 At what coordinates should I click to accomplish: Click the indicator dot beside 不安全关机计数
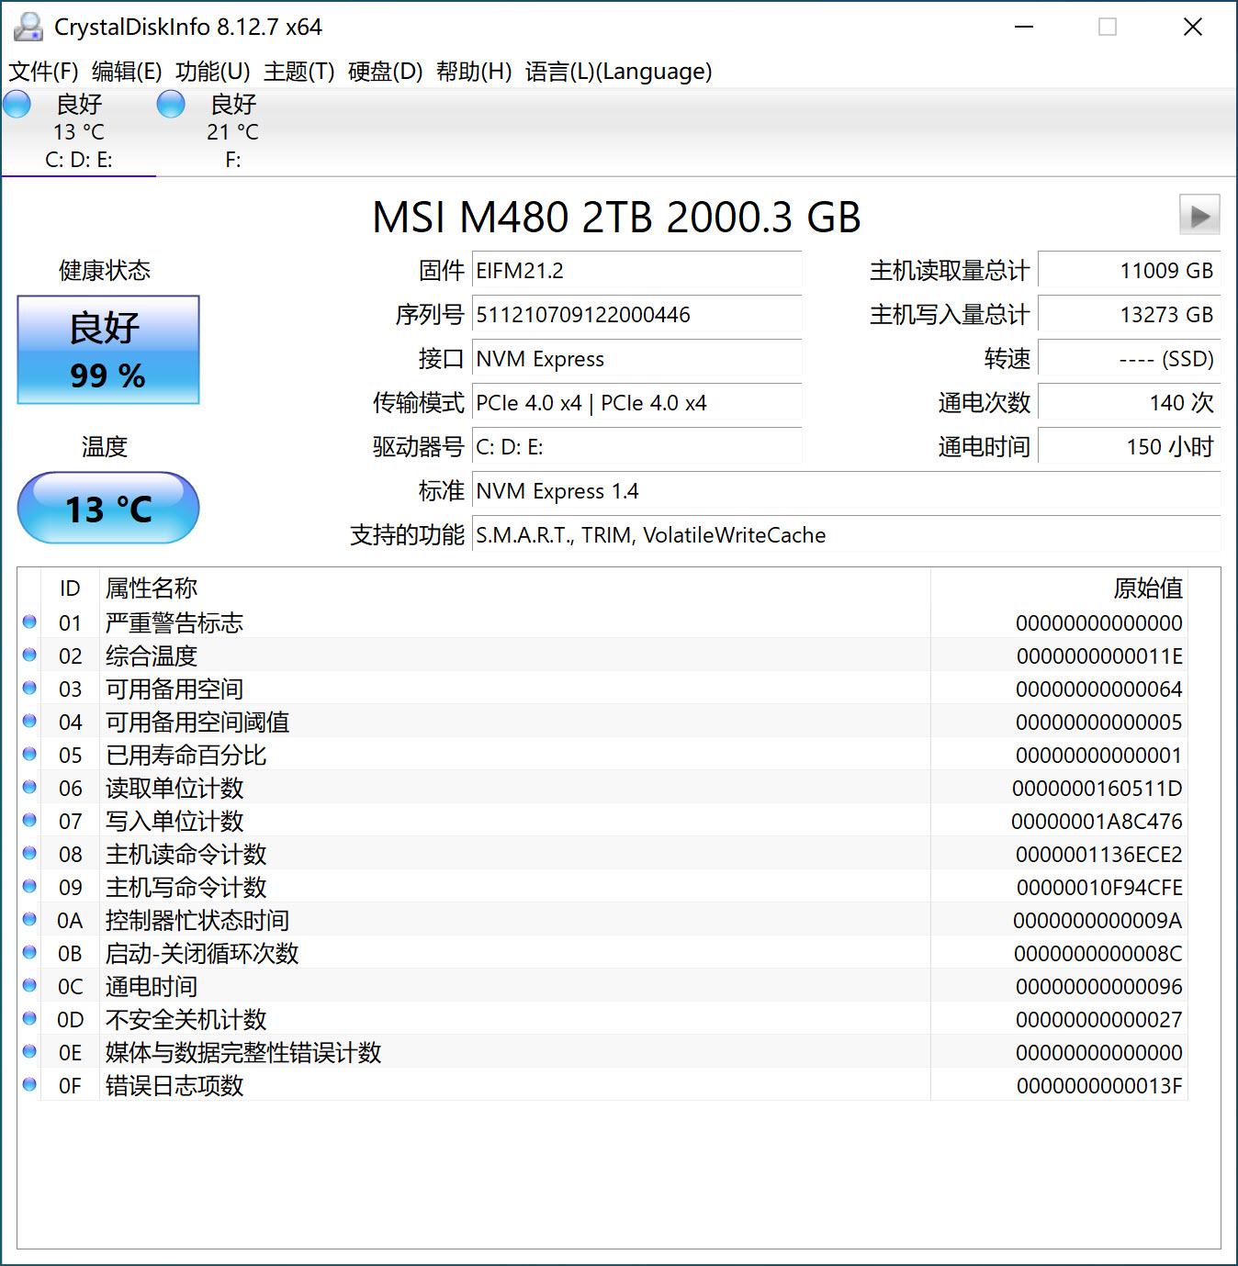(x=28, y=1018)
